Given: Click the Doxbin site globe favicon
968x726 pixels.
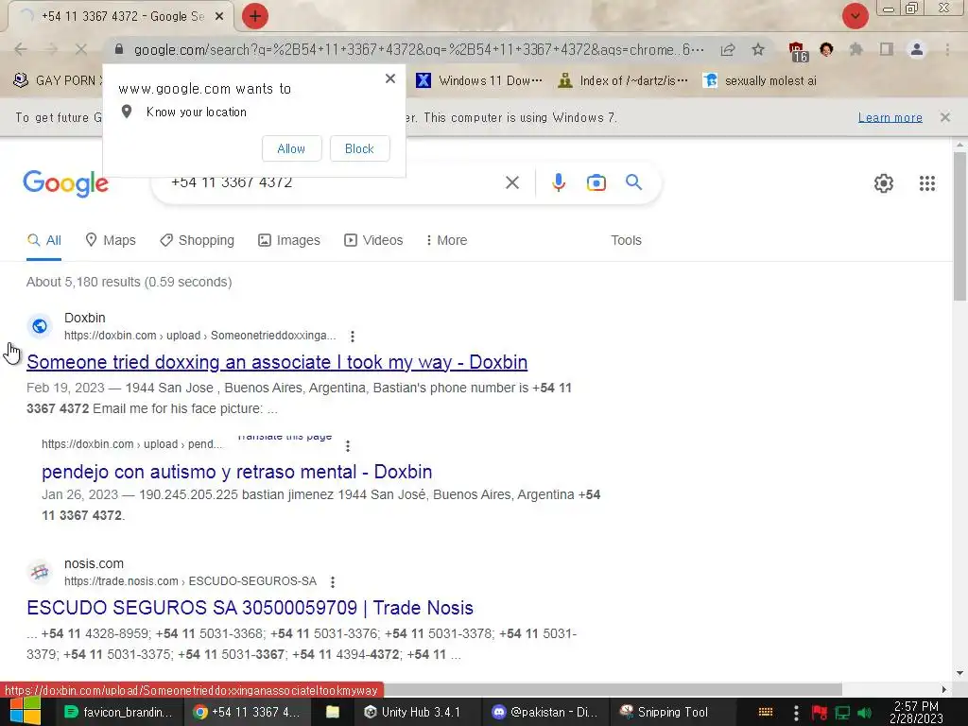Looking at the screenshot, I should coord(40,326).
